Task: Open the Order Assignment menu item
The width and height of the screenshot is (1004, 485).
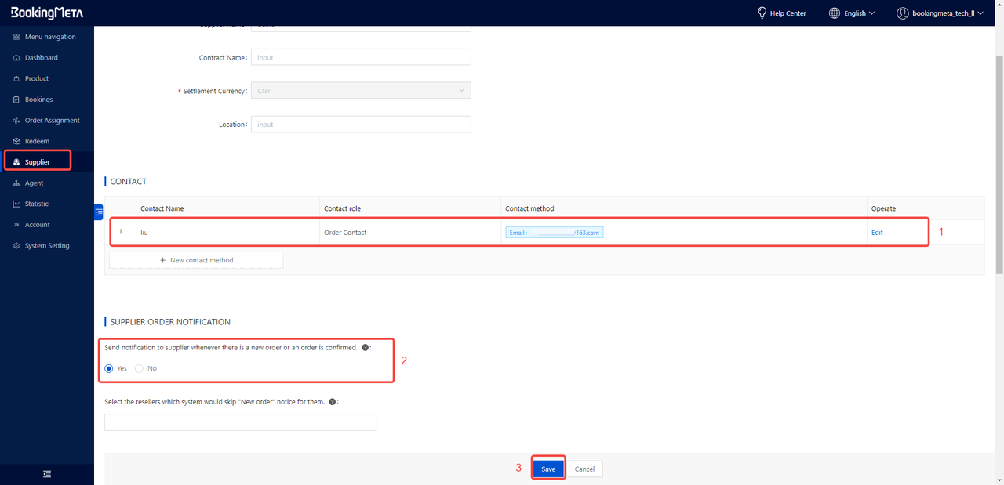Action: [52, 121]
